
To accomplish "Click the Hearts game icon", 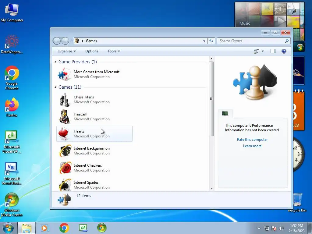I will (x=63, y=133).
